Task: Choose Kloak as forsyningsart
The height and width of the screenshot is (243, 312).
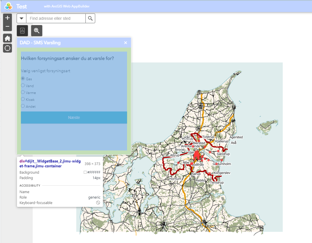Action: click(22, 99)
